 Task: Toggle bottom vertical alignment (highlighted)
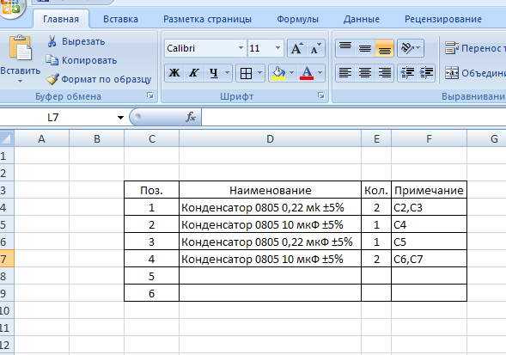coord(384,48)
